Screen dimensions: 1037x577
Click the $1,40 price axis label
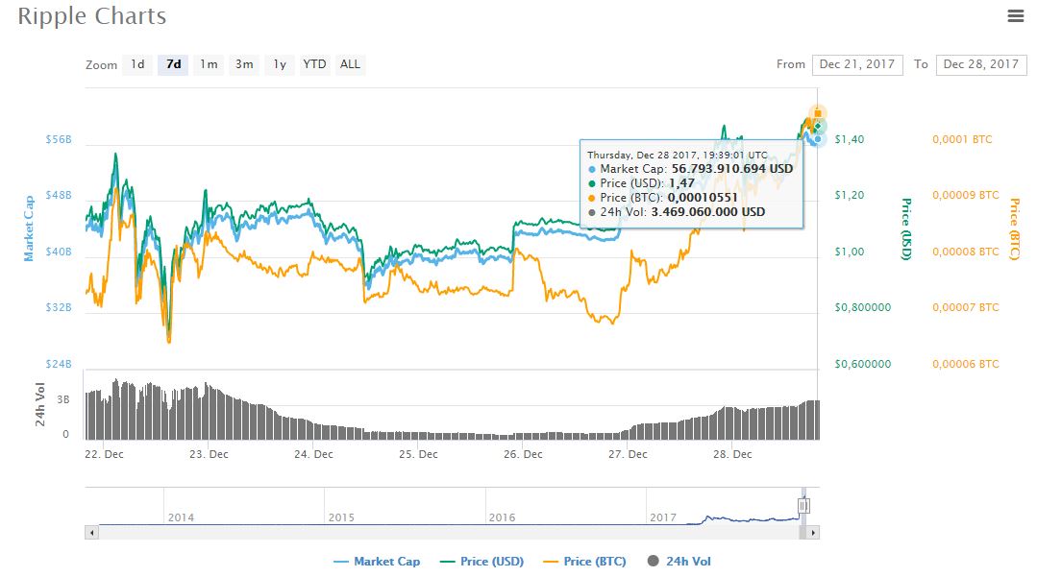tap(850, 139)
